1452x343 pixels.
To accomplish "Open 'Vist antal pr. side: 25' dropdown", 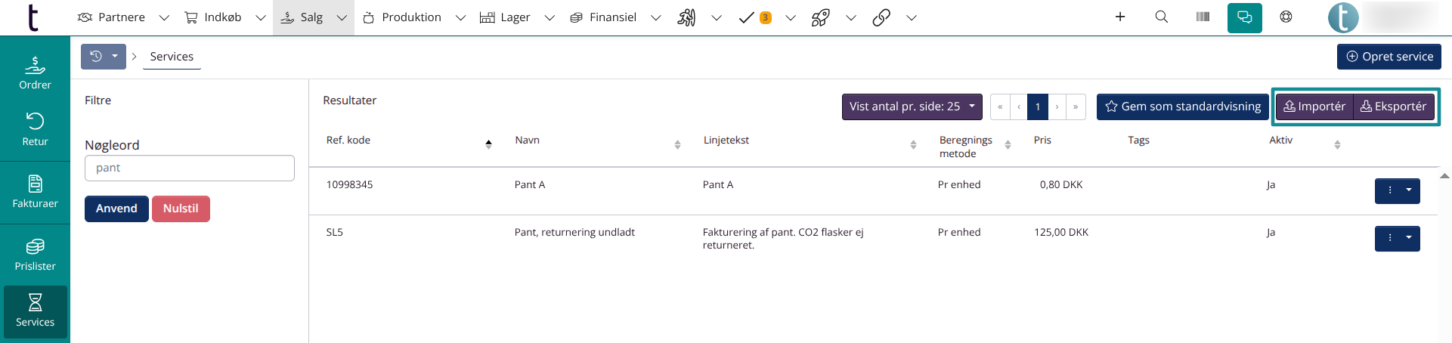I will pyautogui.click(x=912, y=107).
